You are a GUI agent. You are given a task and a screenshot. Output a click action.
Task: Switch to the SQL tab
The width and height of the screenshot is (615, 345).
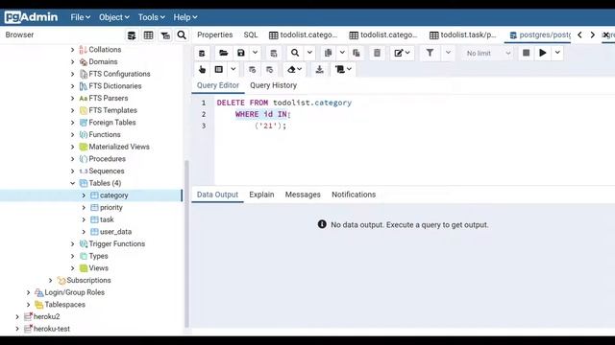tap(251, 34)
